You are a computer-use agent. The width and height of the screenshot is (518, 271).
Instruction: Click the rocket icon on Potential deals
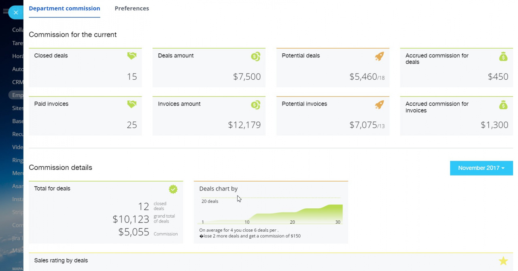(379, 57)
